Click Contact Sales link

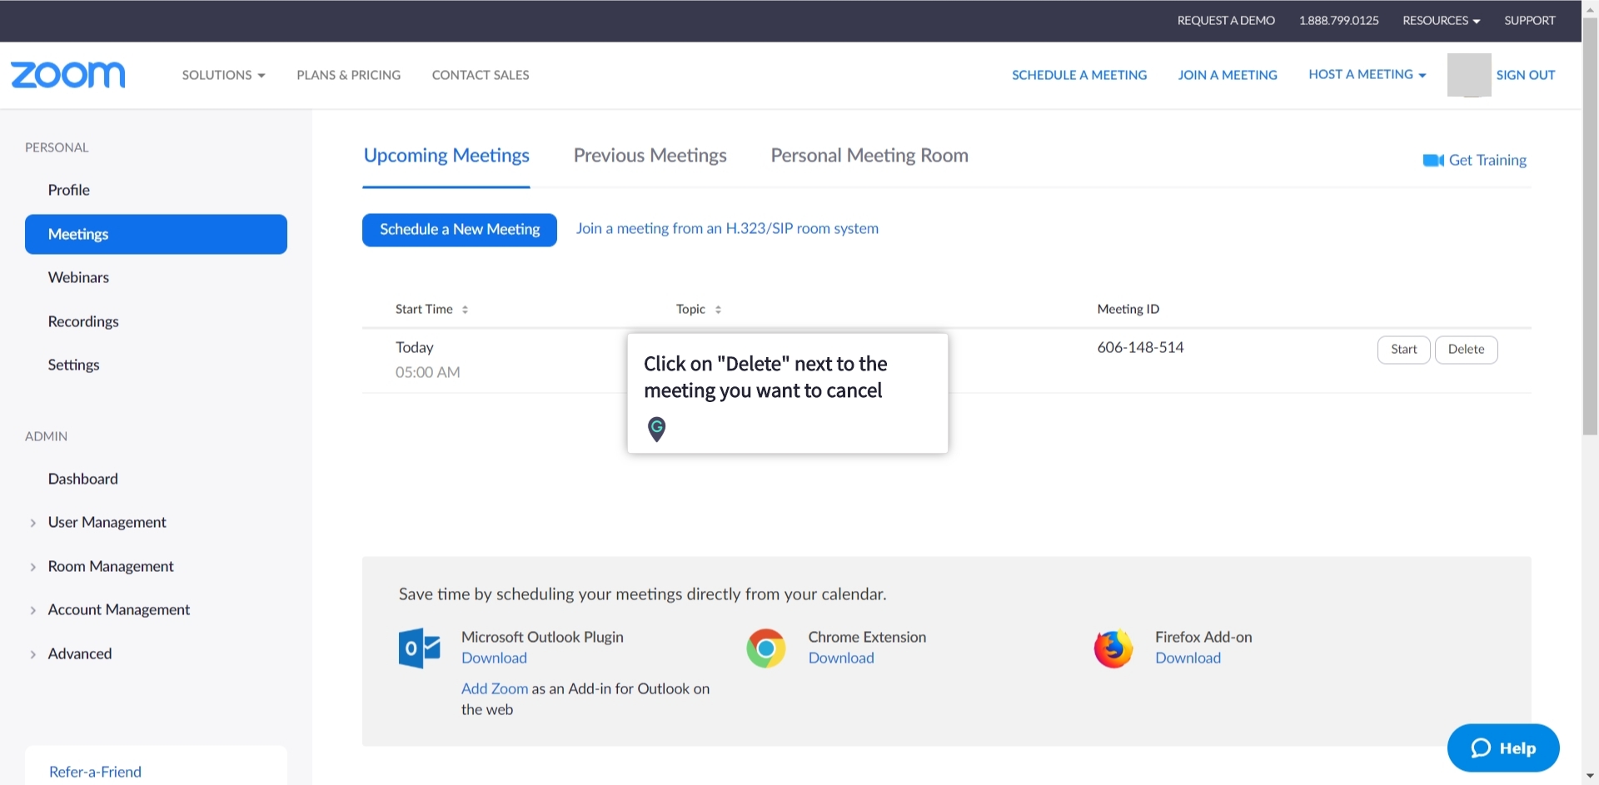(481, 75)
